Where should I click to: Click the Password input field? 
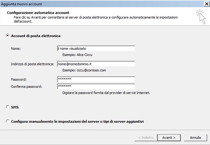pyautogui.click(x=96, y=79)
